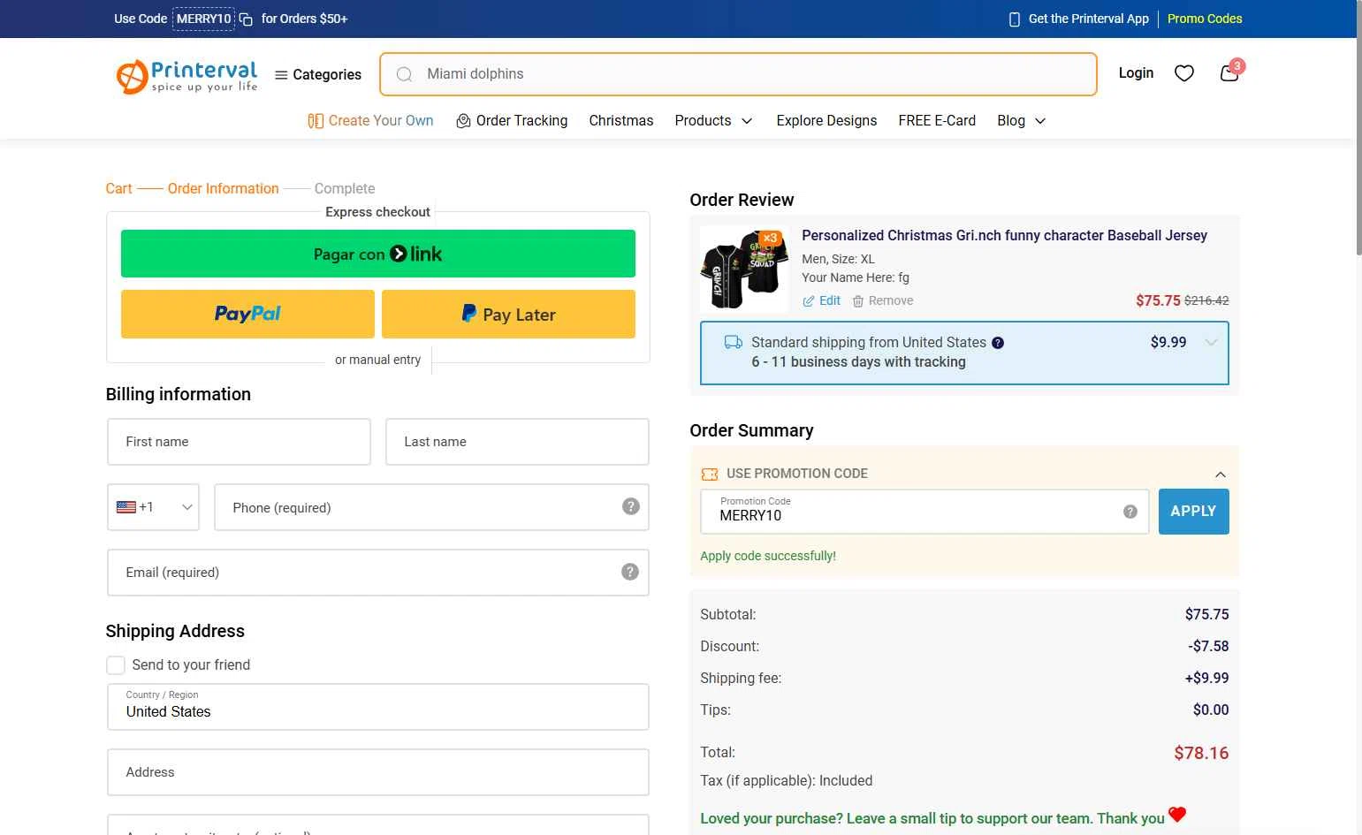The width and height of the screenshot is (1362, 835).
Task: Click the APPLY promotion button
Action: 1192,512
